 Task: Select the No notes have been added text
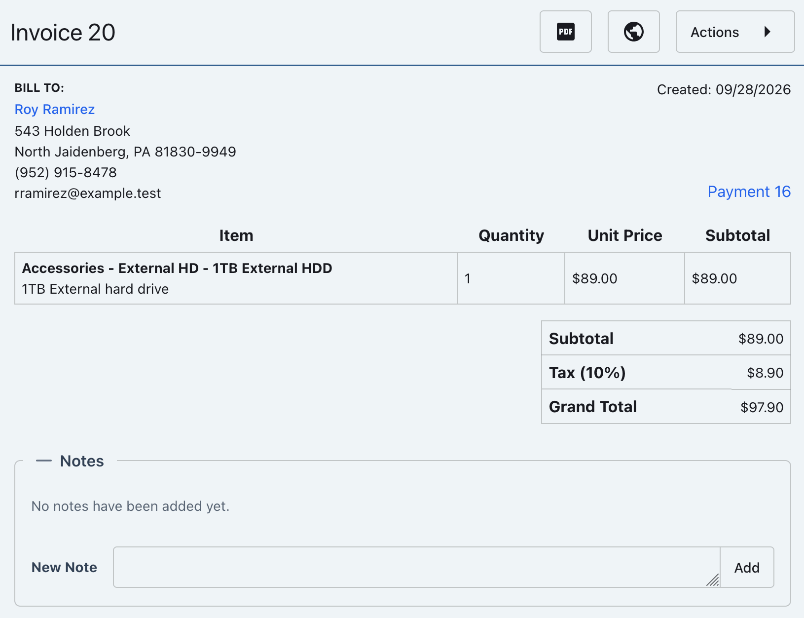tap(130, 506)
